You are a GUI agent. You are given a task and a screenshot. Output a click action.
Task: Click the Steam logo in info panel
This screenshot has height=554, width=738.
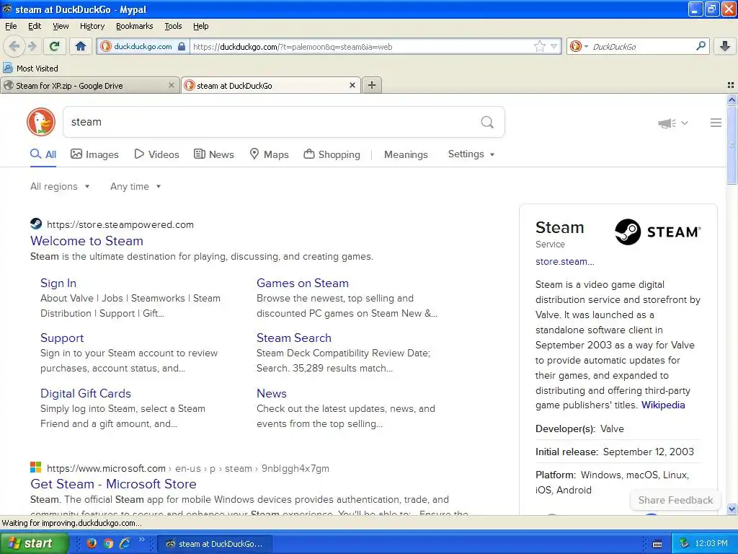[x=658, y=232]
